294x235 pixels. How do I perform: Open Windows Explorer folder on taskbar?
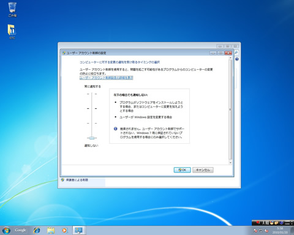(x=51, y=231)
